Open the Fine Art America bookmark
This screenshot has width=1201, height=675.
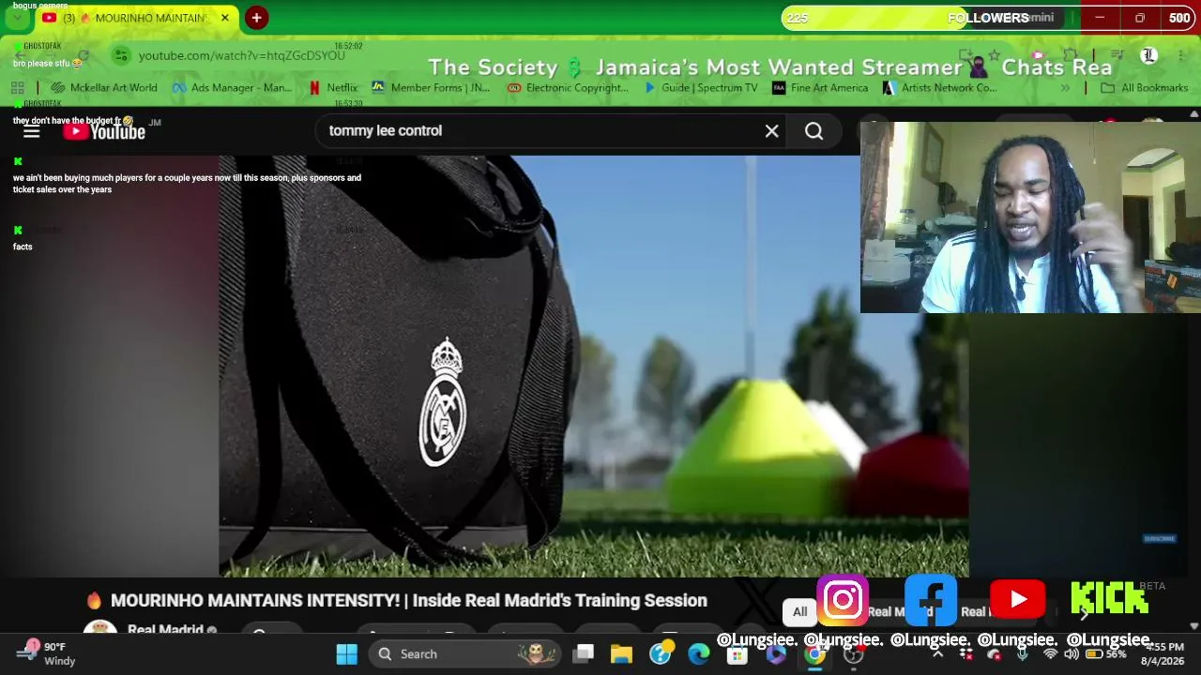820,88
